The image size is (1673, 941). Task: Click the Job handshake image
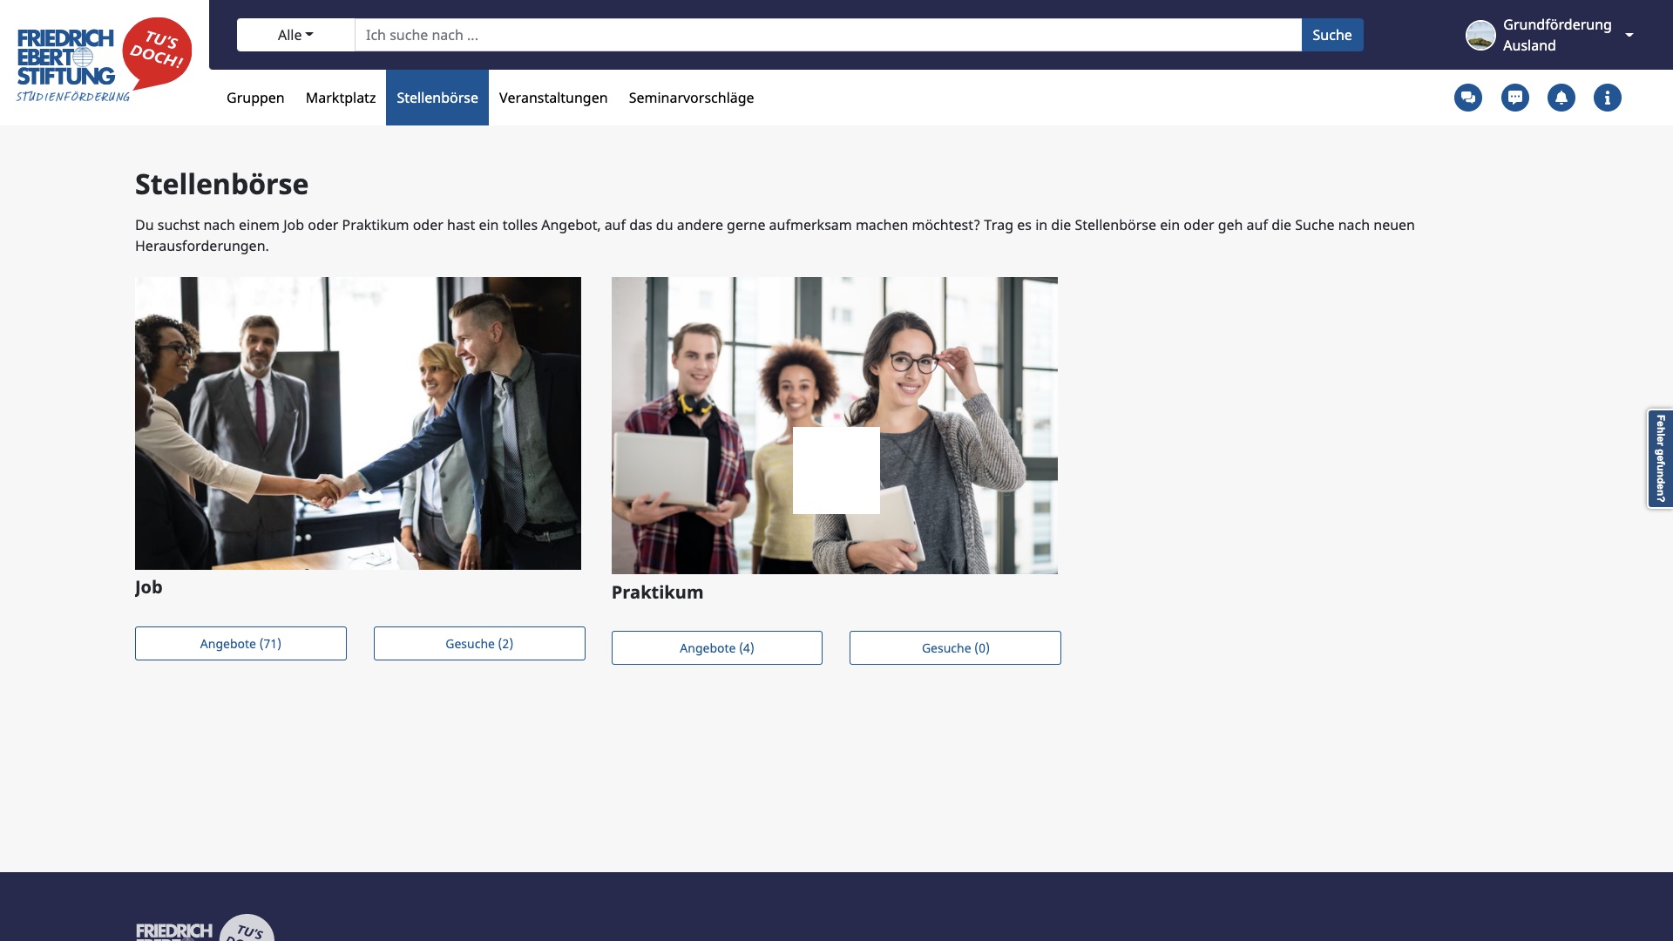358,423
